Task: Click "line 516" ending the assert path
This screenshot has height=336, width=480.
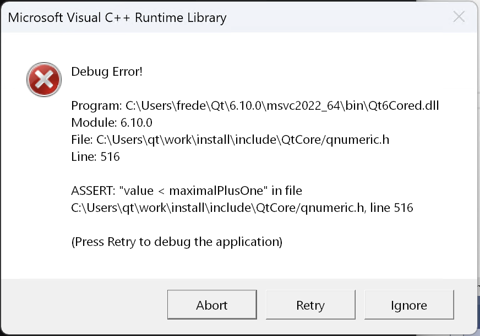Action: point(391,208)
